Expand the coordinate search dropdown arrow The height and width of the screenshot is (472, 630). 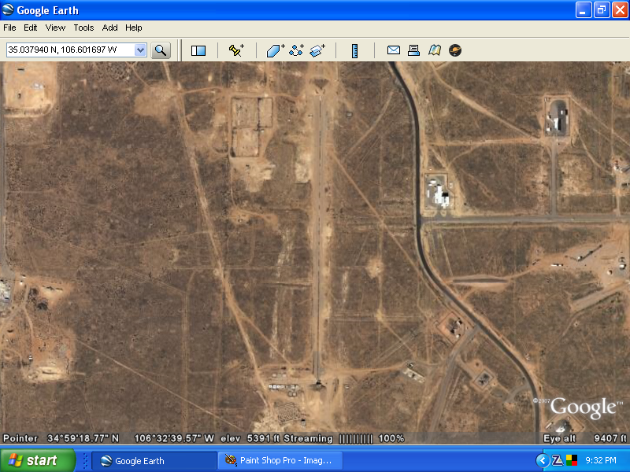tap(140, 50)
